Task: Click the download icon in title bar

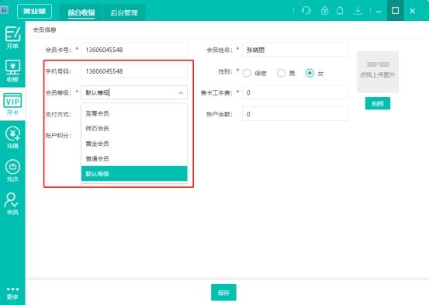Action: [x=358, y=11]
